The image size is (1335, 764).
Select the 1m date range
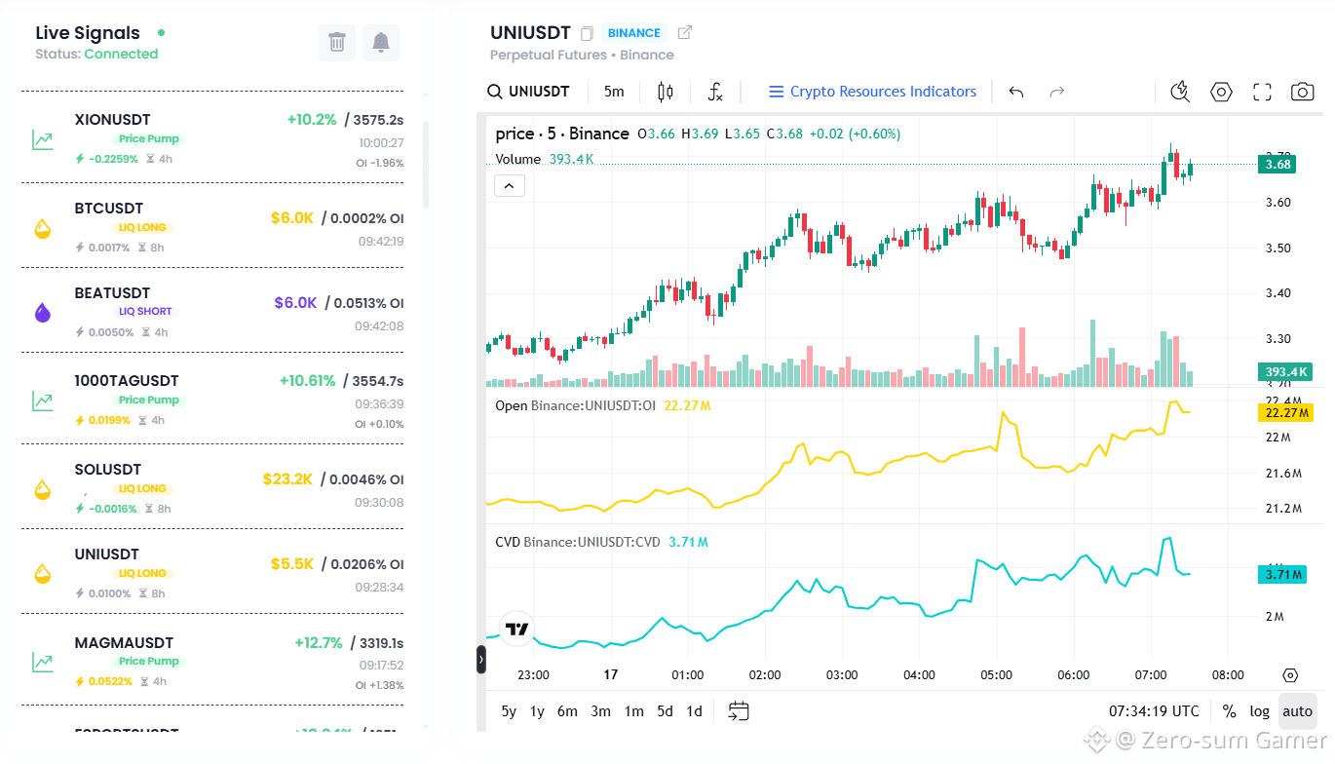pos(633,711)
